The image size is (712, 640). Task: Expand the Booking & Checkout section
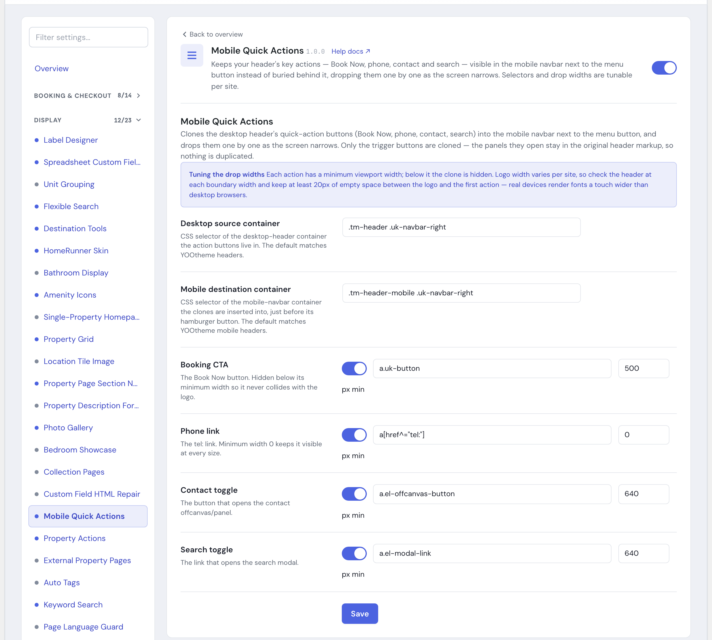click(x=88, y=96)
